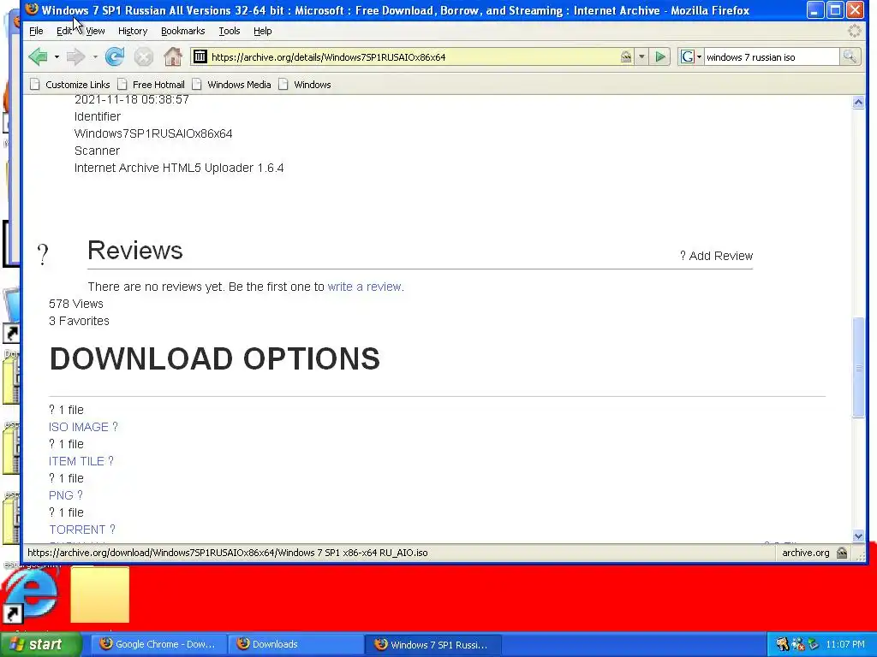The image size is (877, 657).
Task: Click the status bar padlock icon
Action: click(842, 553)
